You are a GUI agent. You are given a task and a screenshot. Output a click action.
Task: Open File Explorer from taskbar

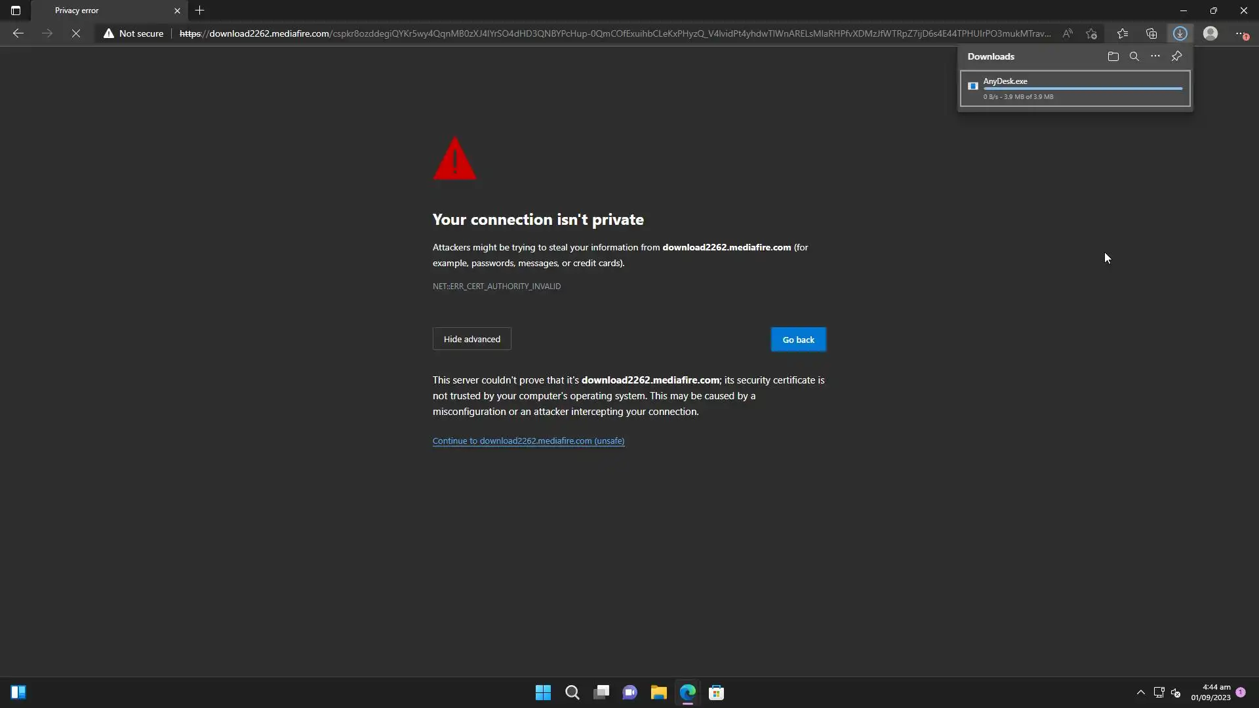pyautogui.click(x=658, y=693)
